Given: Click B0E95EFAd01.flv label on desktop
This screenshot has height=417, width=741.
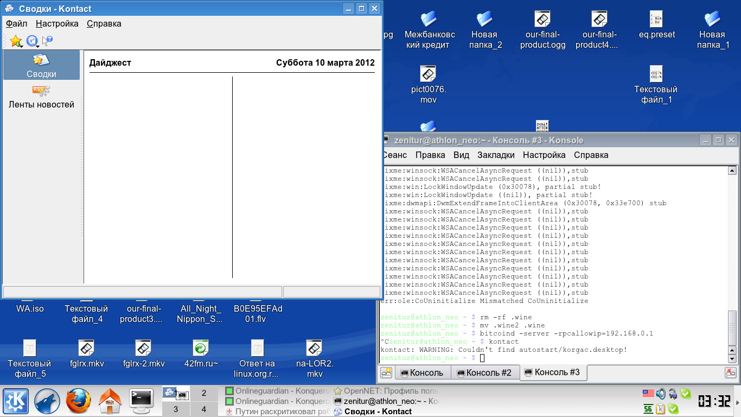Looking at the screenshot, I should [x=258, y=314].
